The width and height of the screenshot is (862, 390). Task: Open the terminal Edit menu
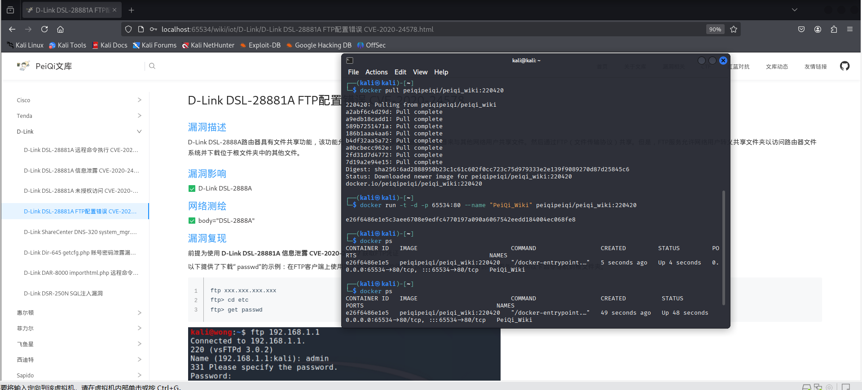[x=400, y=72]
